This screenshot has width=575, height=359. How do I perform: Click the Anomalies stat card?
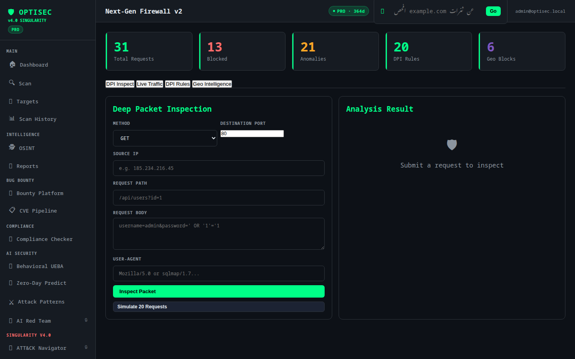[335, 51]
